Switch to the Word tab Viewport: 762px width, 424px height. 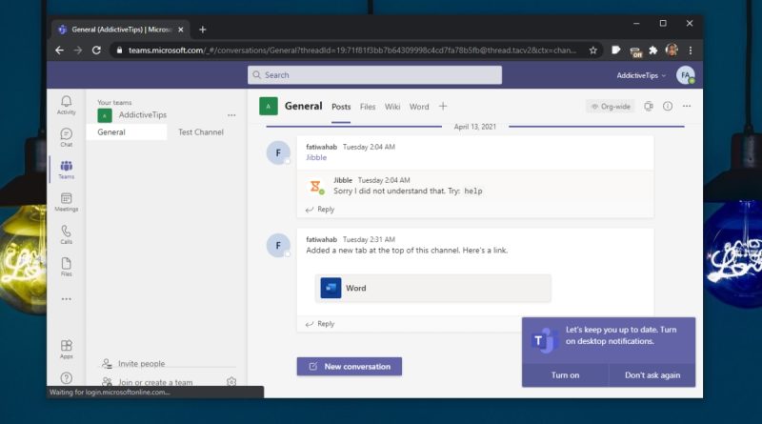click(x=419, y=107)
